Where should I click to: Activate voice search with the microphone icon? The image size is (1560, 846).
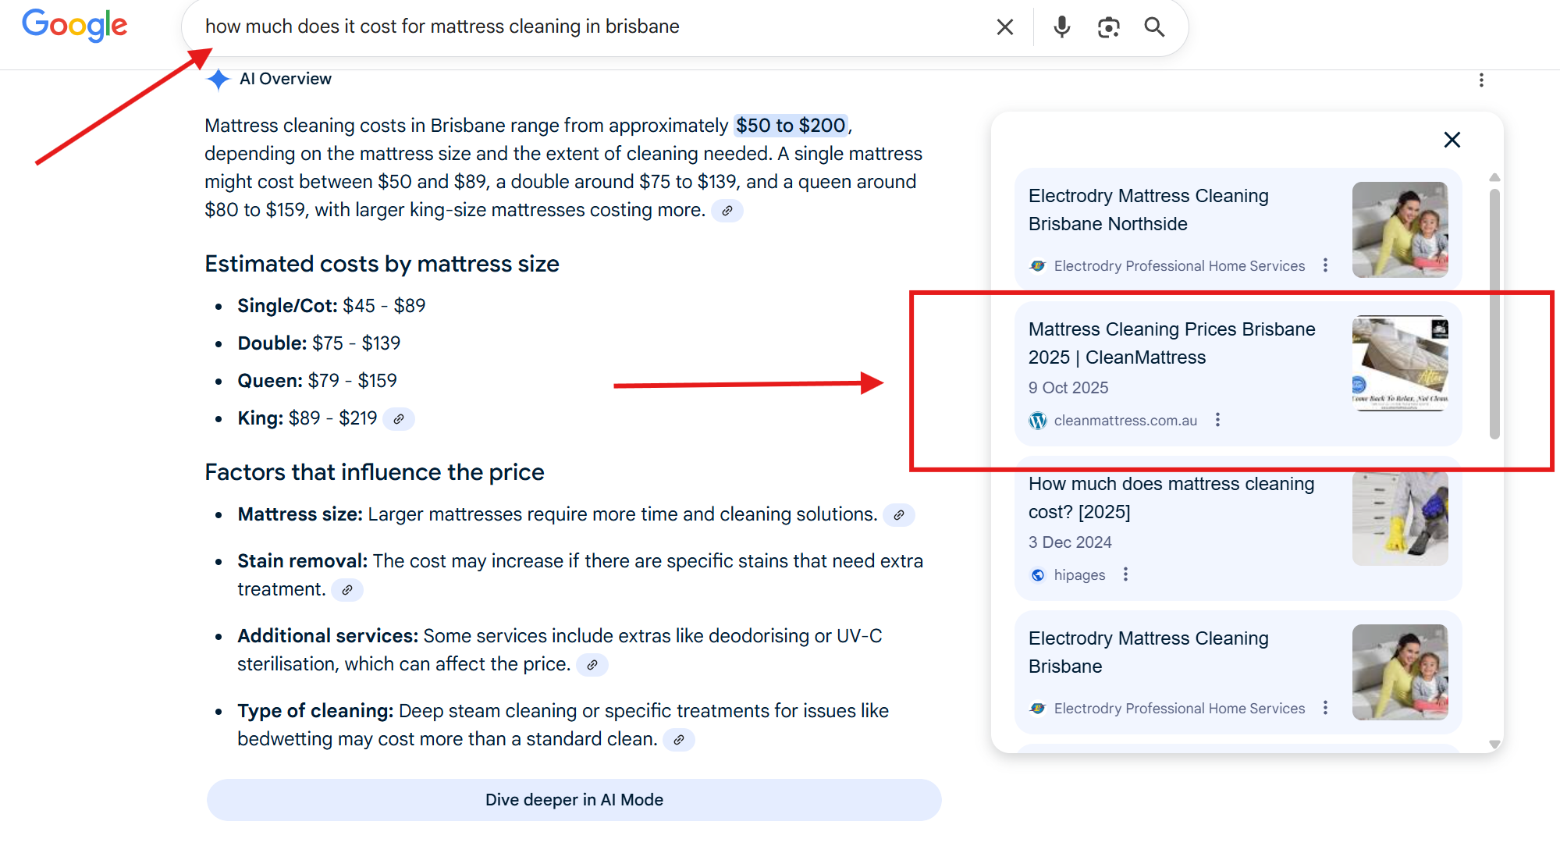1061,27
